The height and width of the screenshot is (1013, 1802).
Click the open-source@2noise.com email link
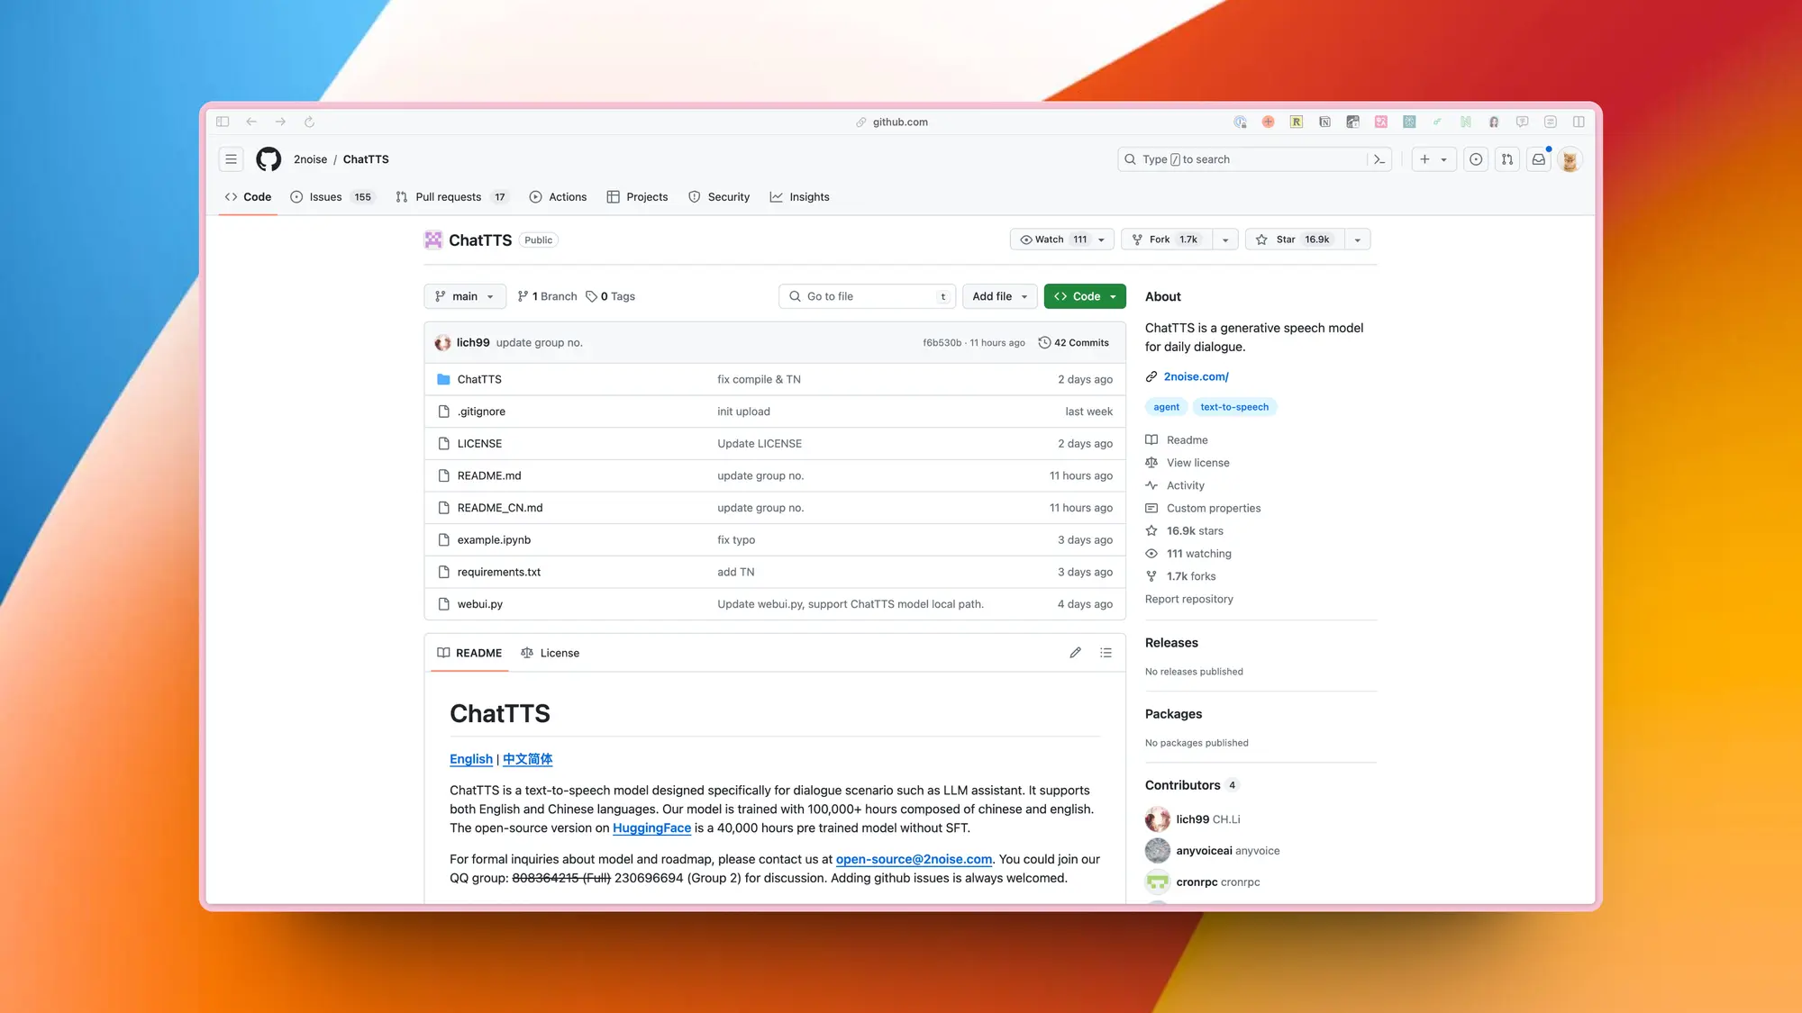[x=914, y=859]
